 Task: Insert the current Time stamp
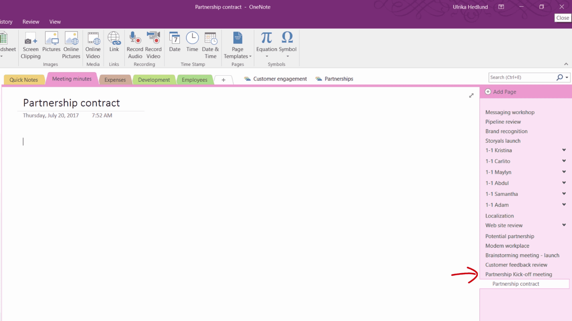(x=192, y=42)
